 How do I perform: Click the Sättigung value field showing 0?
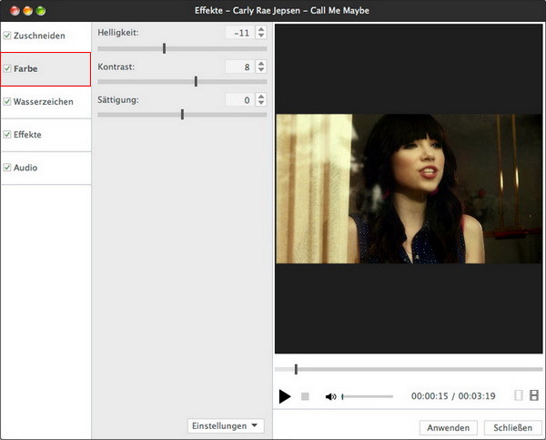point(240,100)
